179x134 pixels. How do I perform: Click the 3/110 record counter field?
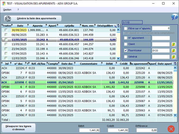[132, 22]
